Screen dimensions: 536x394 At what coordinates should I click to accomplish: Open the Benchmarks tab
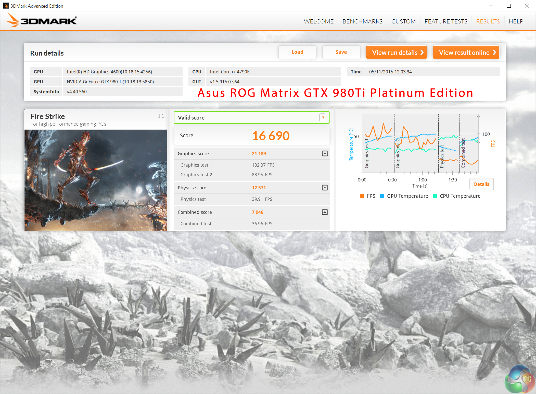[x=362, y=21]
